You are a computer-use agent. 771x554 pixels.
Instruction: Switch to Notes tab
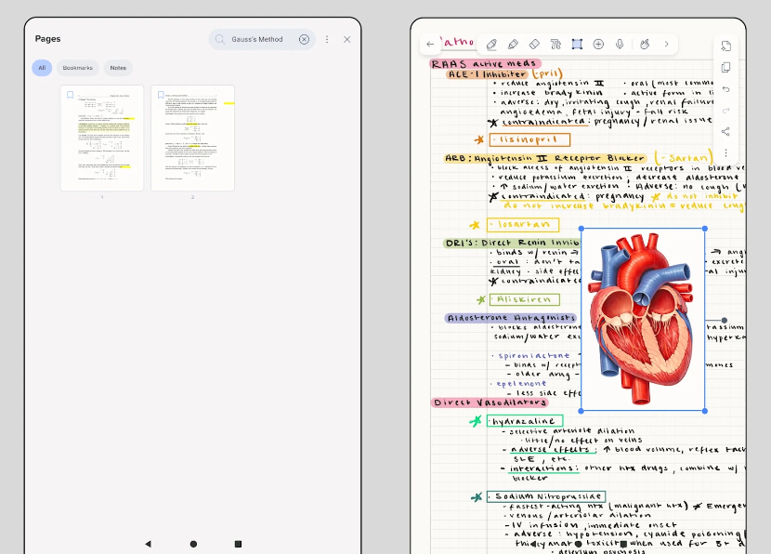[118, 68]
